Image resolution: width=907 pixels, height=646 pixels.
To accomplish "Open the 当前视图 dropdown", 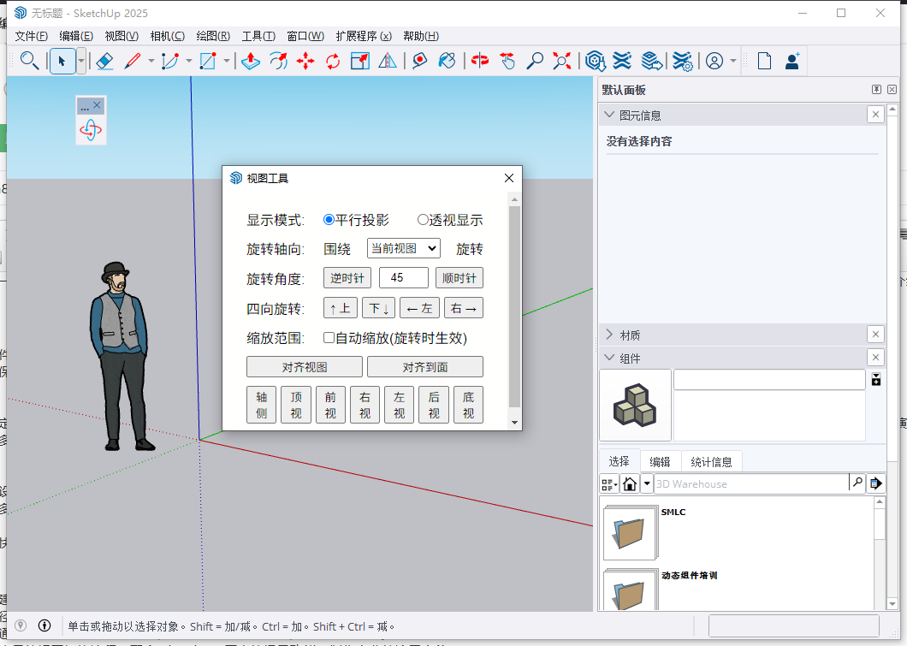I will (x=403, y=248).
